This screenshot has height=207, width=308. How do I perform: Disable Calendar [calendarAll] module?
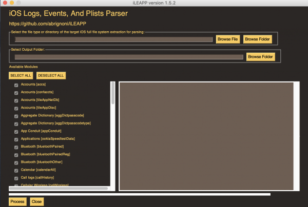point(16,171)
